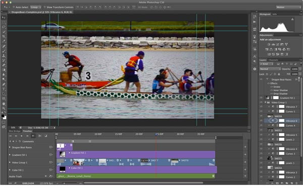Add a Photo Filter adjustment
Viewport: 303px width, 188px height.
click(x=280, y=50)
